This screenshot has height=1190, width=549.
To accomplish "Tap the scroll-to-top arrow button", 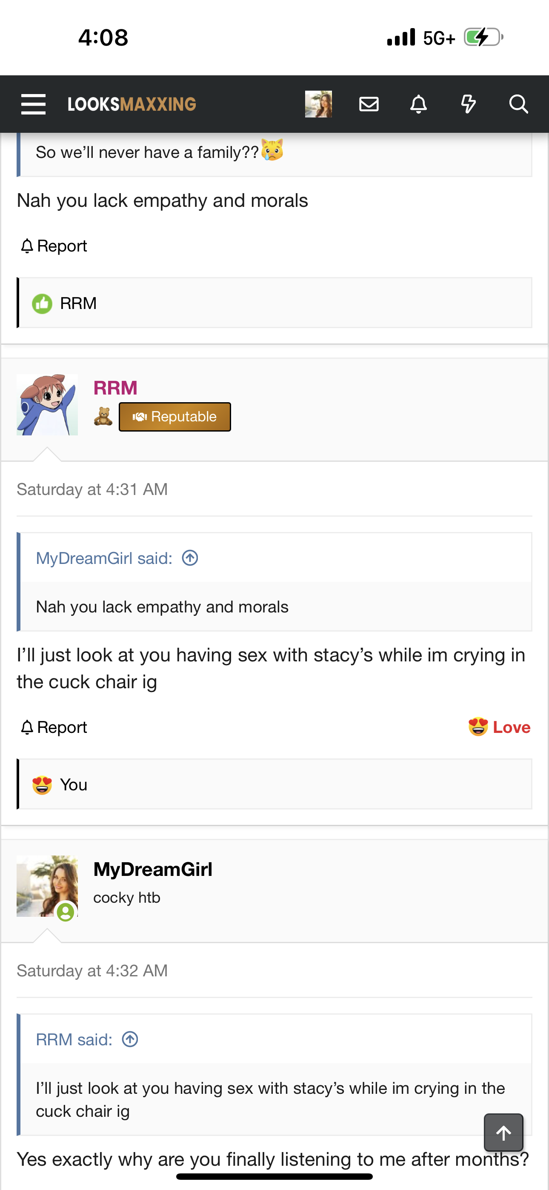I will pos(503,1133).
